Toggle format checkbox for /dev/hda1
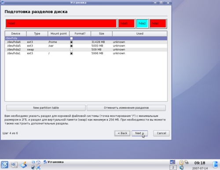Image resolution: width=220 pixels, height=170 pixels. coord(71,53)
